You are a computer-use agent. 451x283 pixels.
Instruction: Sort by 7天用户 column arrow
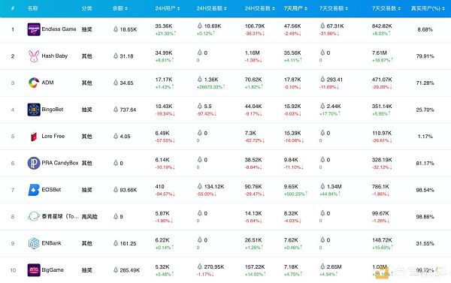(306, 8)
